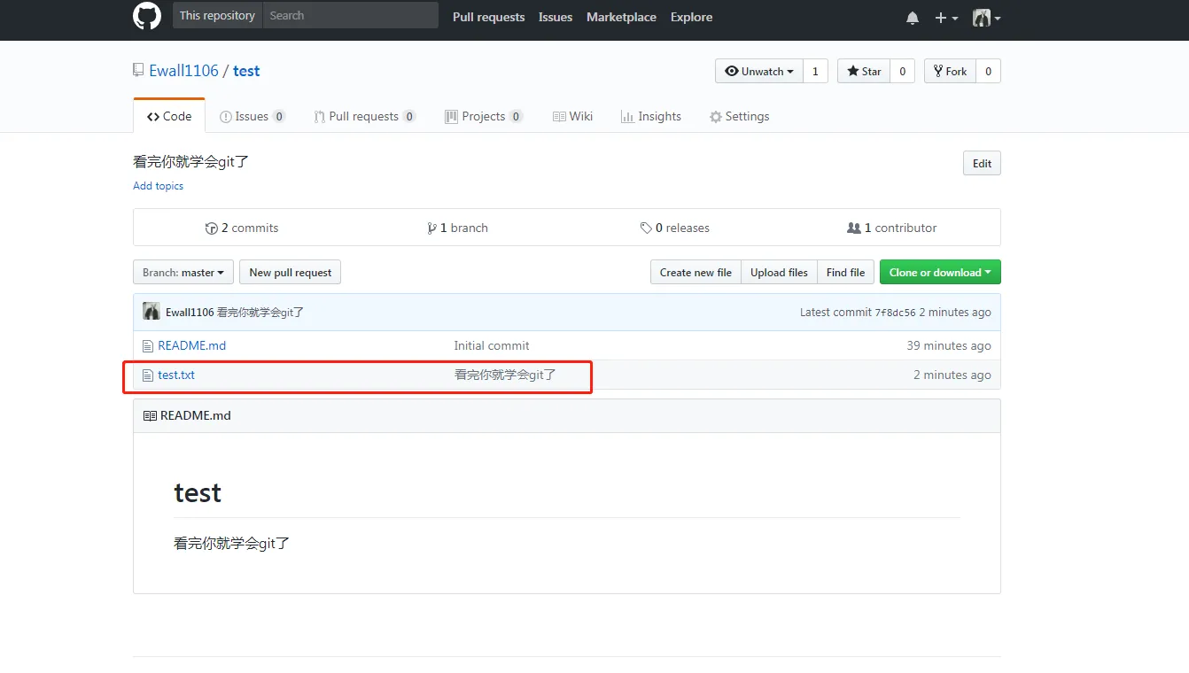Click Create new file button
The image size is (1189, 673).
696,272
